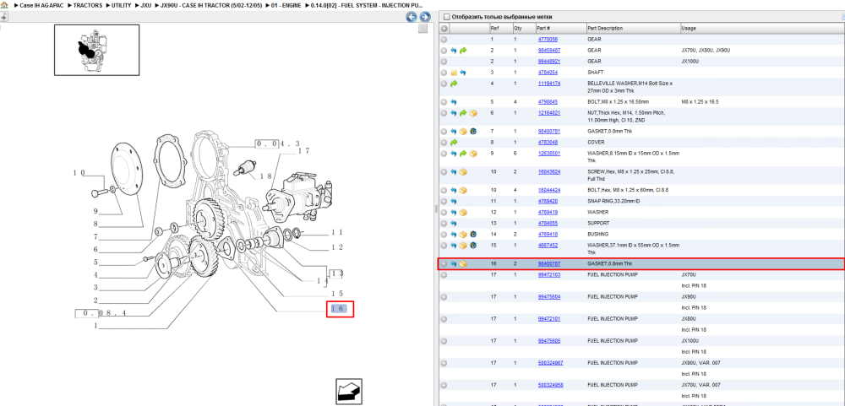Viewport: 845px width, 406px height.
Task: Open the yellow note icon on SHAFT row
Action: (454, 72)
